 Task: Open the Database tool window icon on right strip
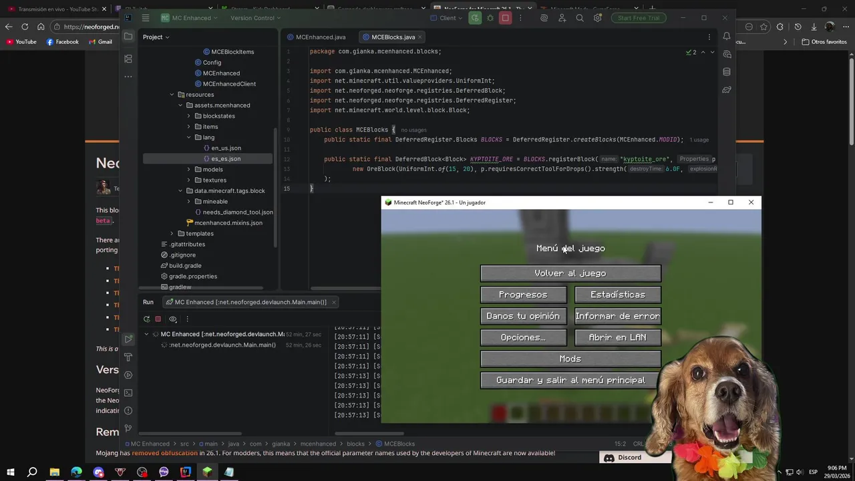pos(727,72)
